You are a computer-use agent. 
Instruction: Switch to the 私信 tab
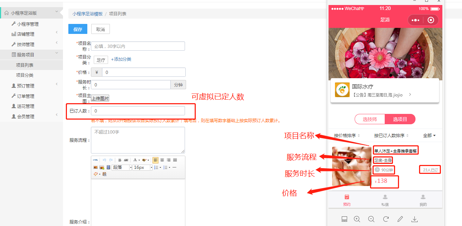coord(385,200)
